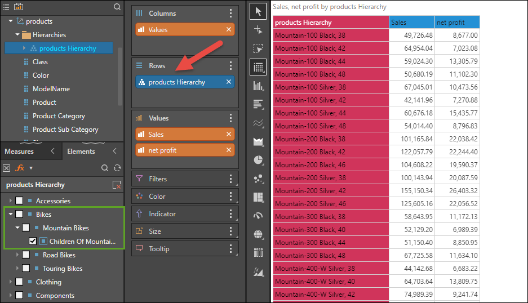Viewport: 528px width, 303px height.
Task: Uncheck Children Of Mountain Bikes checkbox
Action: pyautogui.click(x=33, y=242)
